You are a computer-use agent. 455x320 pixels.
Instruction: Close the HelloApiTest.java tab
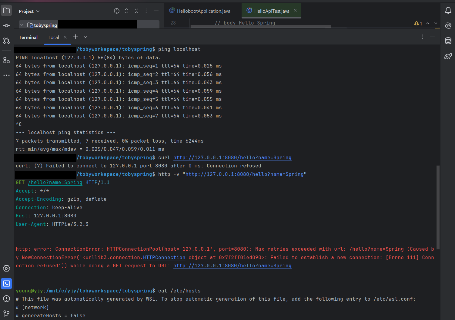[295, 10]
